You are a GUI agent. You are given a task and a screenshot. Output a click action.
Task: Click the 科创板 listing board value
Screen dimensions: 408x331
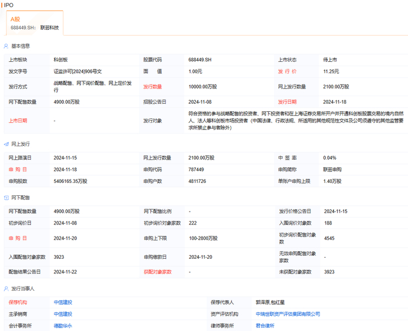coord(61,59)
